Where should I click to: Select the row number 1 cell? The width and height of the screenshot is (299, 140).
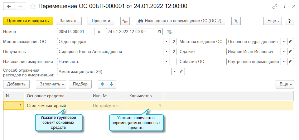click(x=14, y=105)
